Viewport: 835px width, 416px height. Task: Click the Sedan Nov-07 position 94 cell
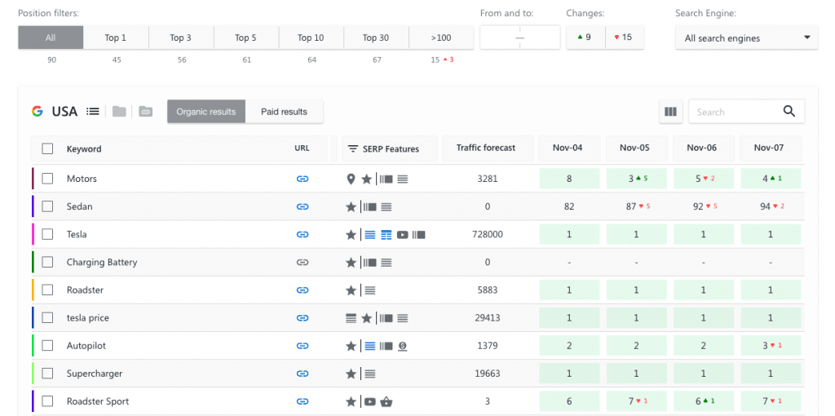point(771,206)
